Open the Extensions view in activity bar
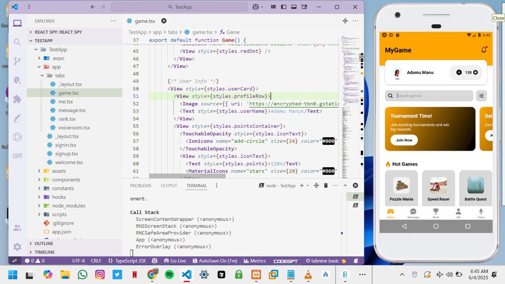The image size is (505, 284). 17,99
